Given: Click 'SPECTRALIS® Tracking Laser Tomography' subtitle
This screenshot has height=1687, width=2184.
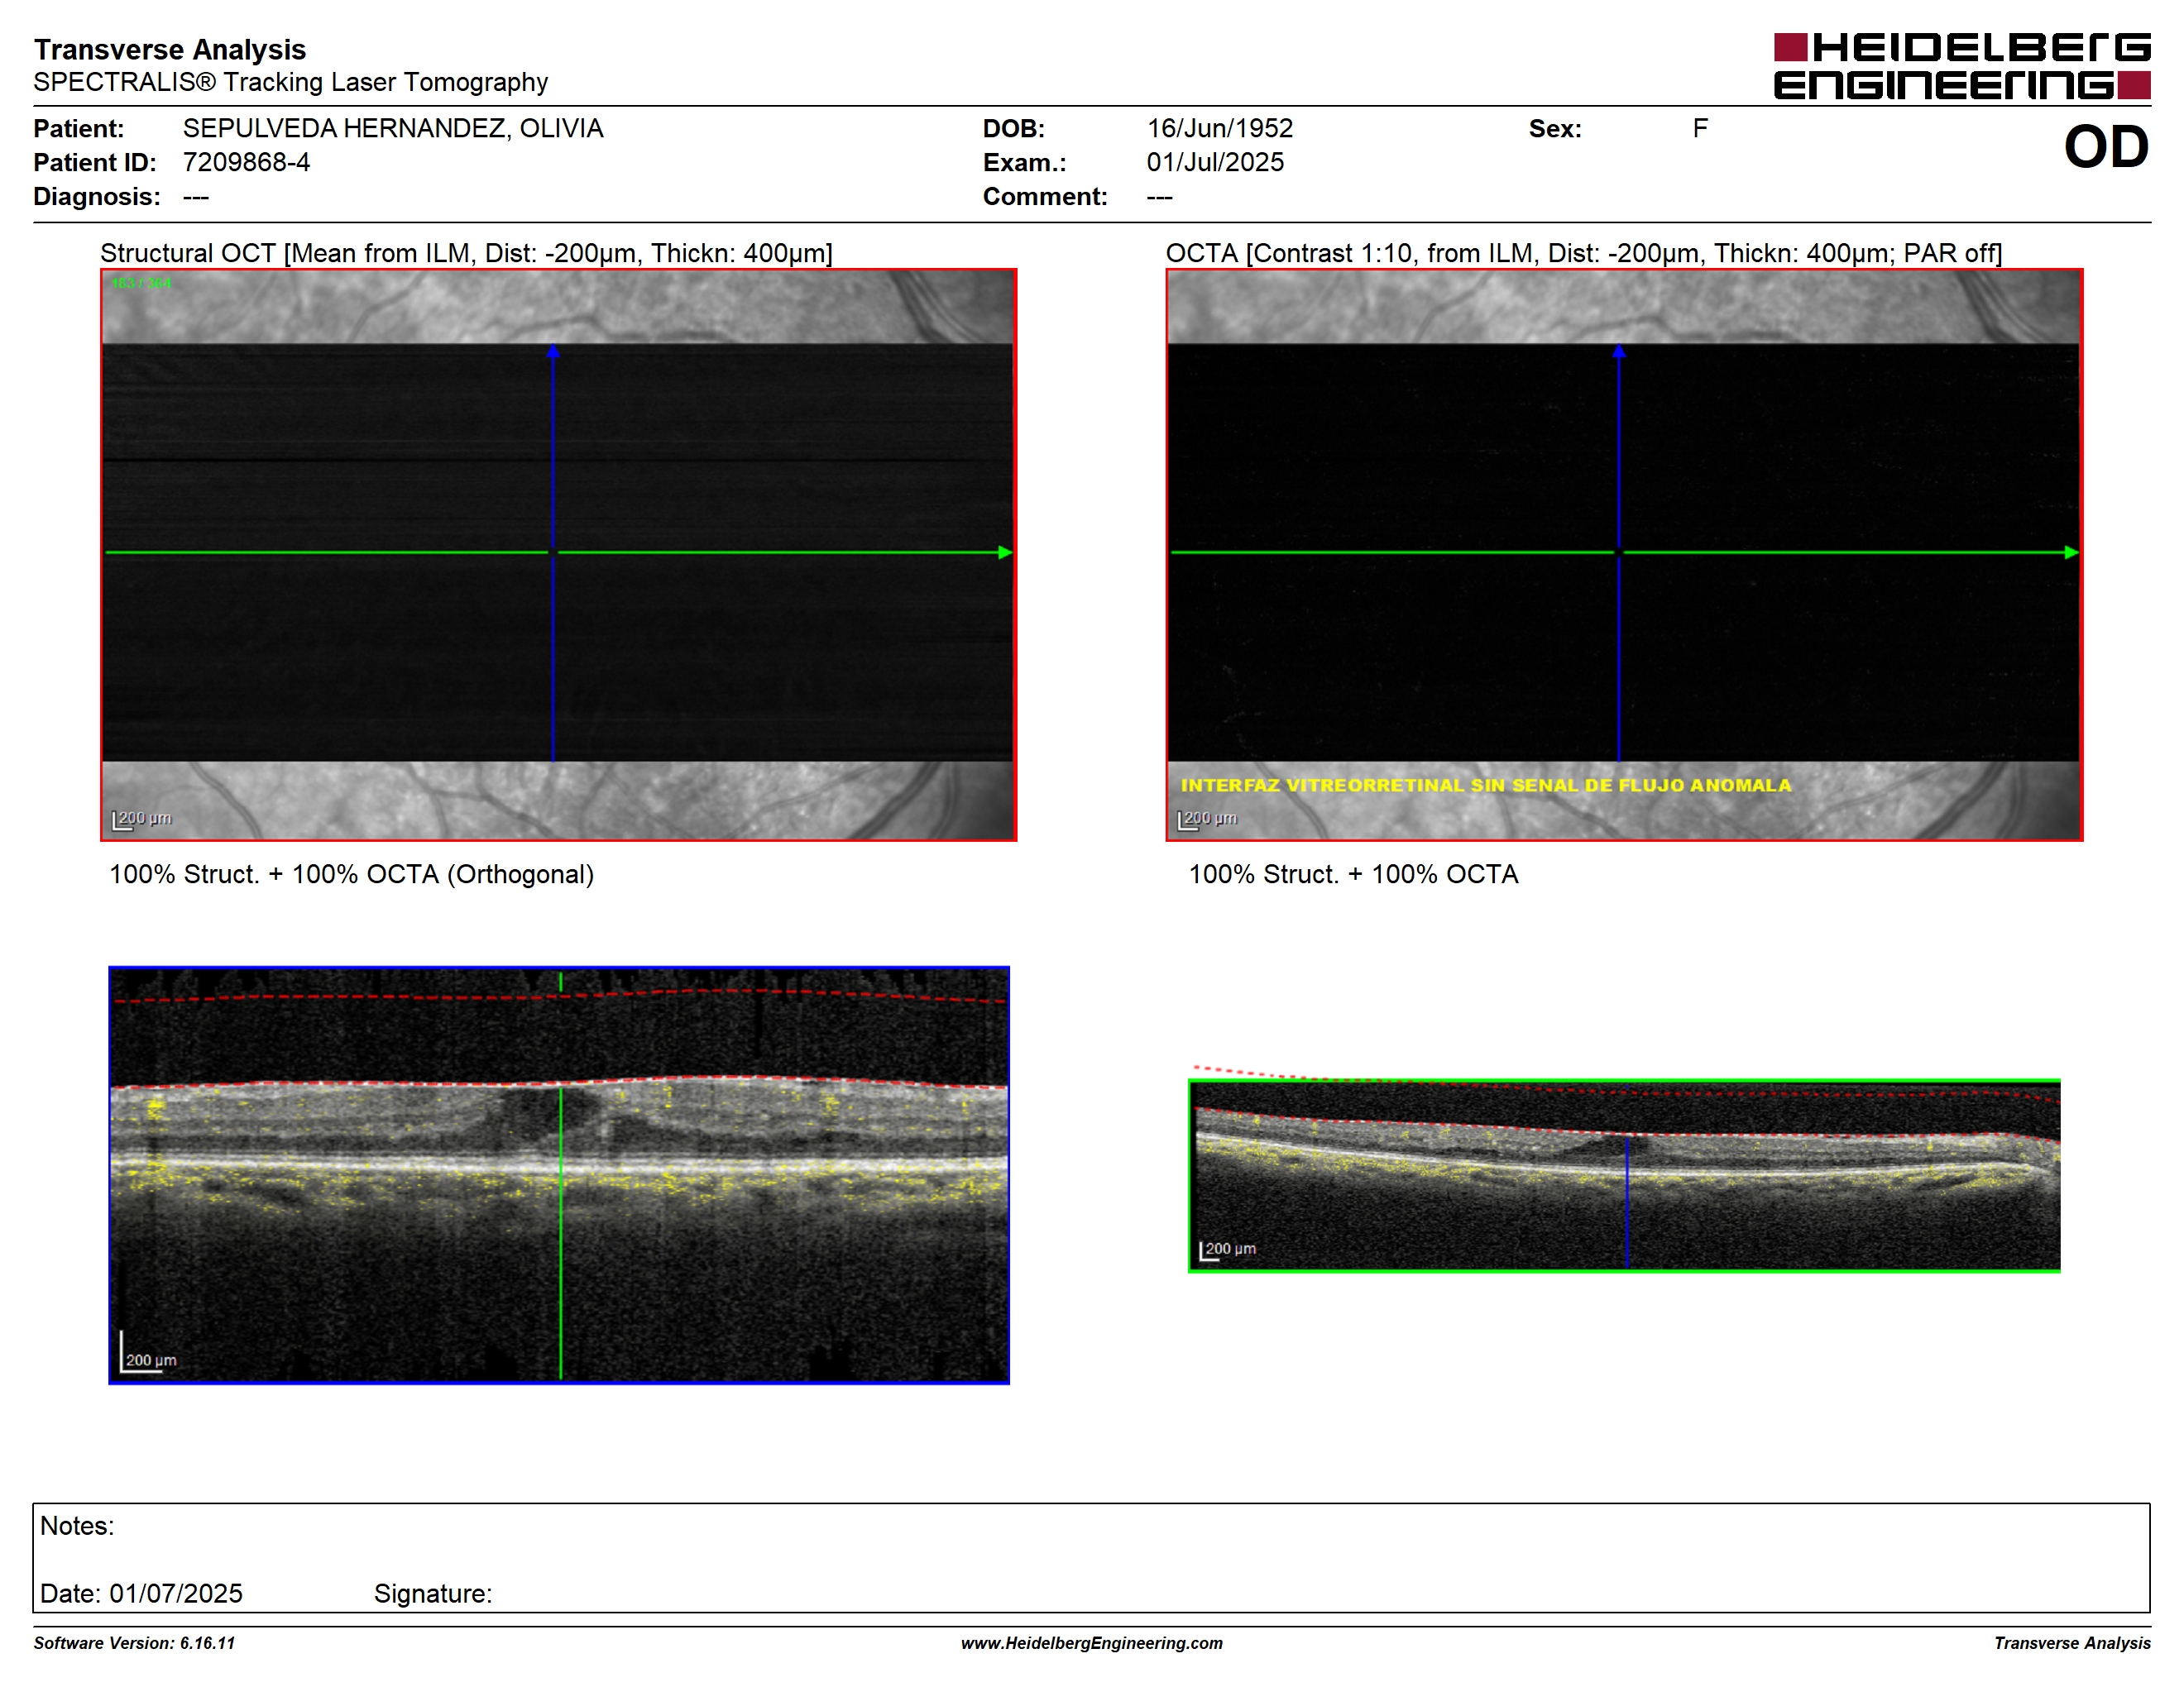Looking at the screenshot, I should tap(291, 82).
